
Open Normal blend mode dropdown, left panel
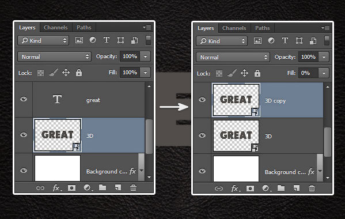click(54, 57)
